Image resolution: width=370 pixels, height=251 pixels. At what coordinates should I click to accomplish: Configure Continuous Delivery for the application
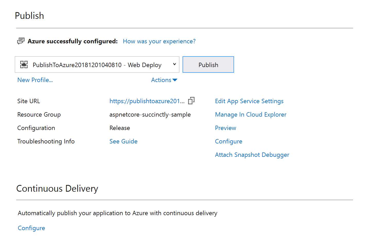click(x=31, y=228)
